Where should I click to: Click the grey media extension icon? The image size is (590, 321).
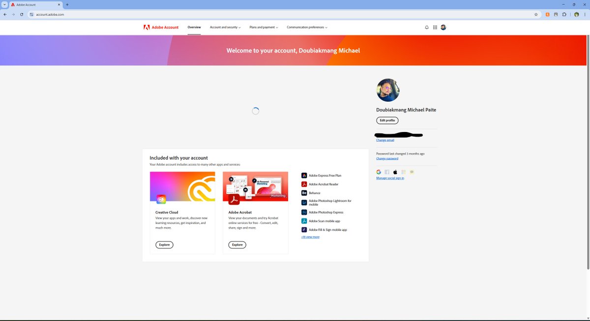click(556, 14)
